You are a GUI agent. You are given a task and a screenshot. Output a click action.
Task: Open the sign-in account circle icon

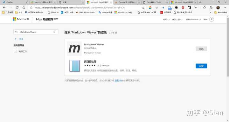[212, 19]
